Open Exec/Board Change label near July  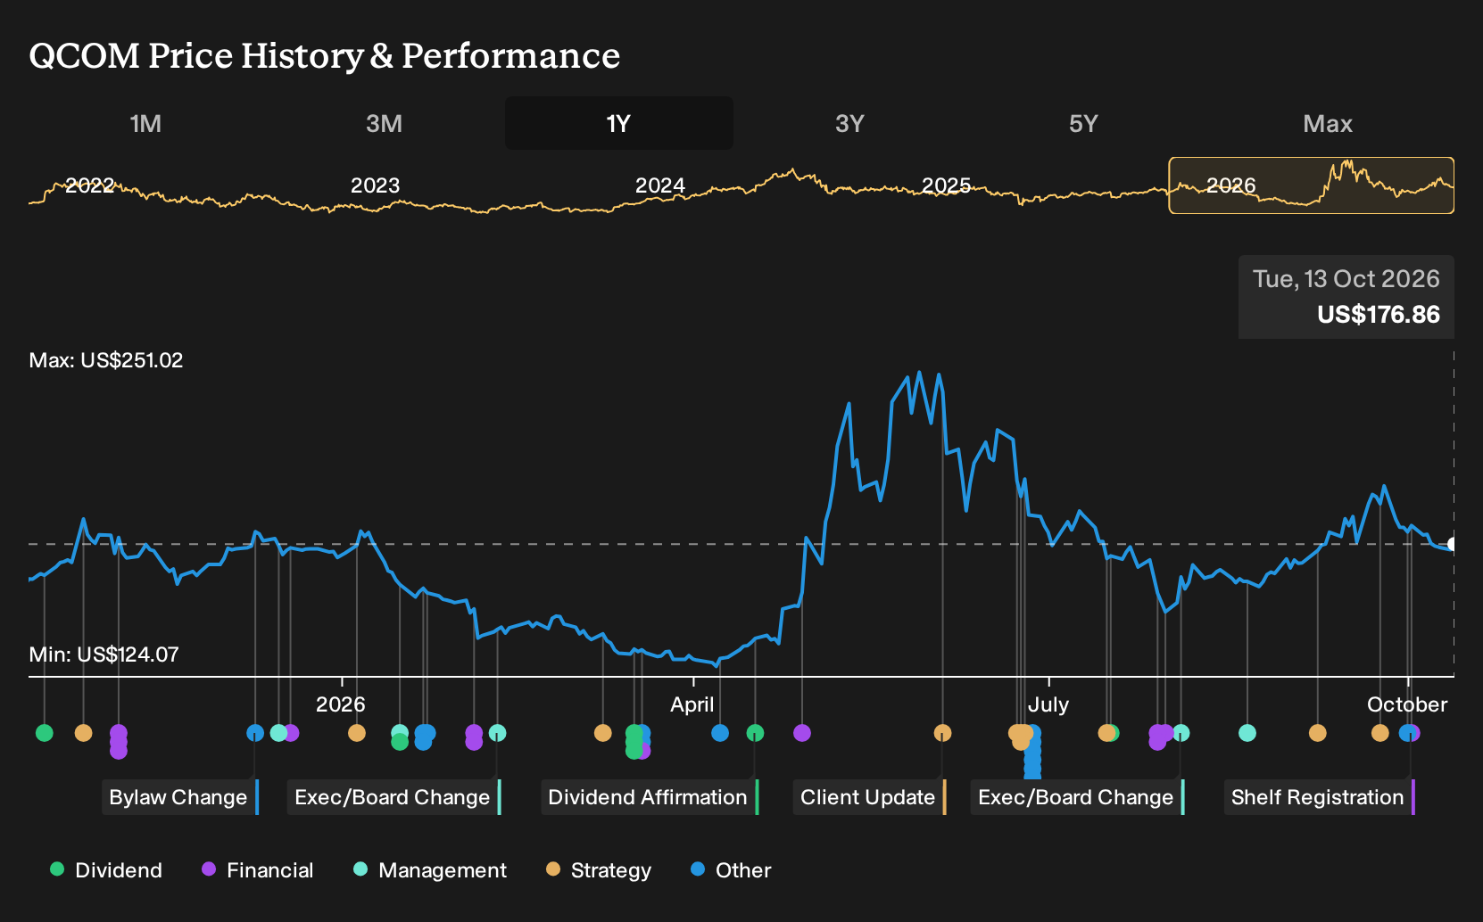coord(1078,797)
